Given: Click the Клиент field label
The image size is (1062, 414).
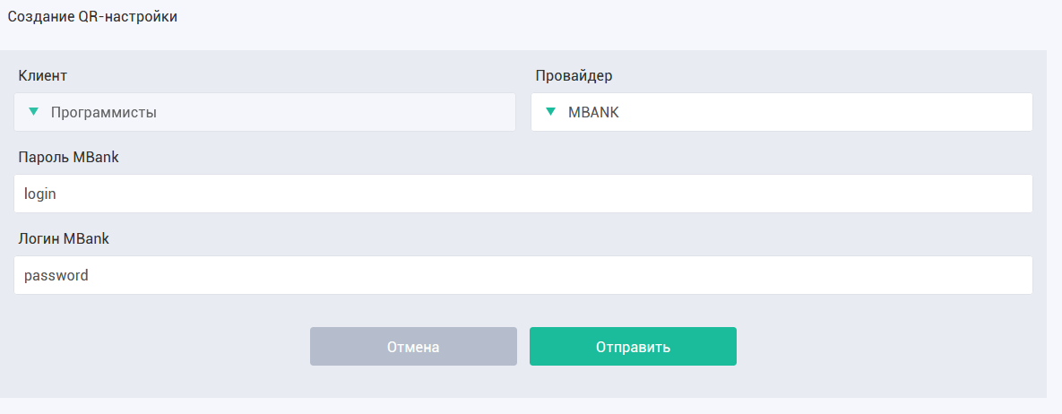Looking at the screenshot, I should [43, 76].
